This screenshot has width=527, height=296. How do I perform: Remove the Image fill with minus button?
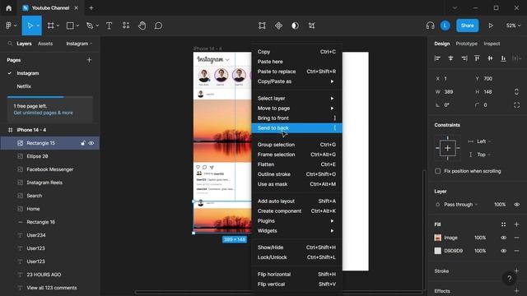tap(516, 238)
